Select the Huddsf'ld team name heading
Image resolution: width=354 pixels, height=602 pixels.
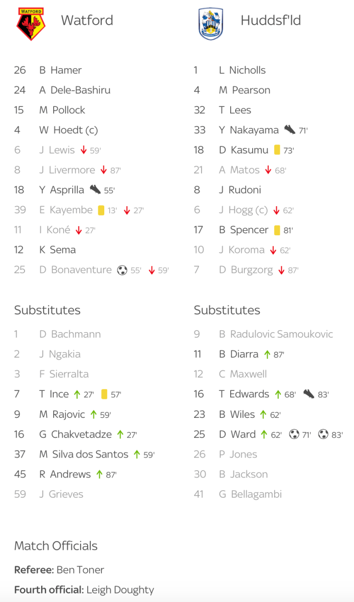point(270,21)
